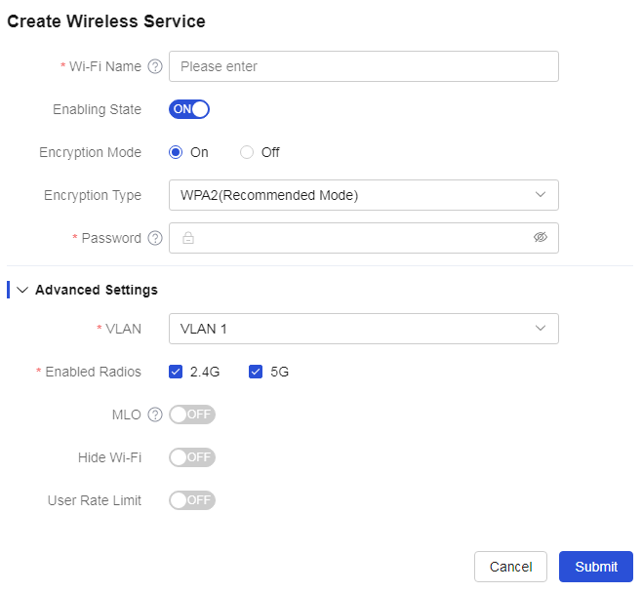Select Encryption Mode On radio

[x=176, y=152]
